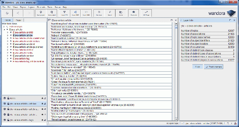Viewport: 239px width, 127px height.
Task: Collapse the Elava-arkisto tree node
Action: click(x=4, y=29)
